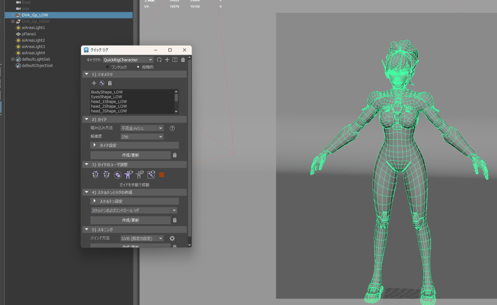Screen dimensions: 497x305
Task: Add selected meshes with Geometry plus icon
Action: point(94,83)
